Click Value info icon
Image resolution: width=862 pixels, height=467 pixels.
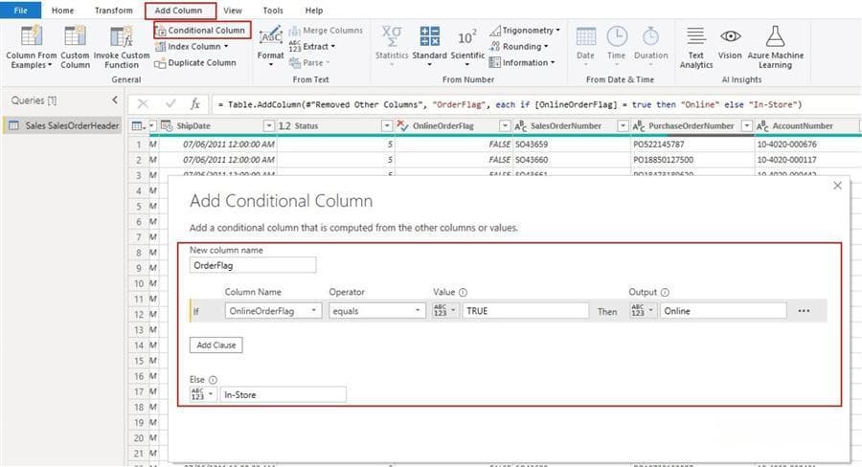click(463, 292)
